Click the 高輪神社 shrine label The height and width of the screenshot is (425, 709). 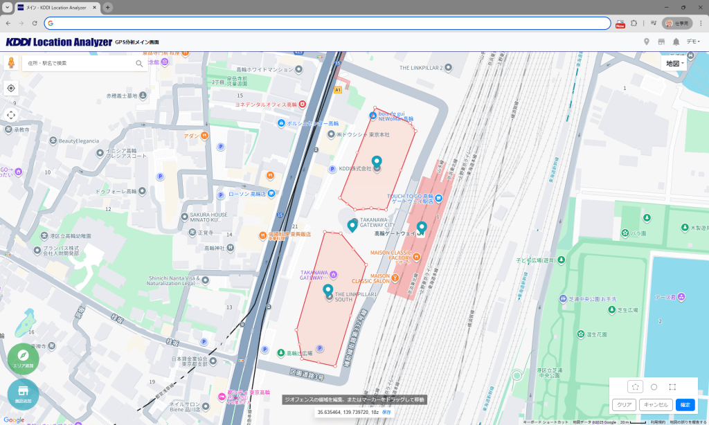pyautogui.click(x=215, y=248)
